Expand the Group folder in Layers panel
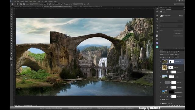 [162, 100]
